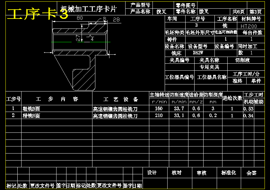Select the 设备编号 label
Screen dimensions: 270x190
(x=224, y=46)
